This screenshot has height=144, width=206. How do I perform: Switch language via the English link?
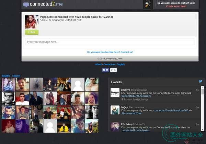(121, 64)
